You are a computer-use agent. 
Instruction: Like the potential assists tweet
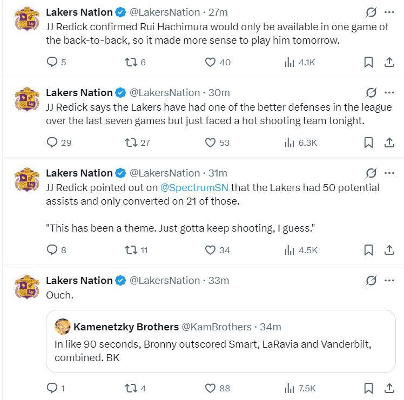(211, 250)
